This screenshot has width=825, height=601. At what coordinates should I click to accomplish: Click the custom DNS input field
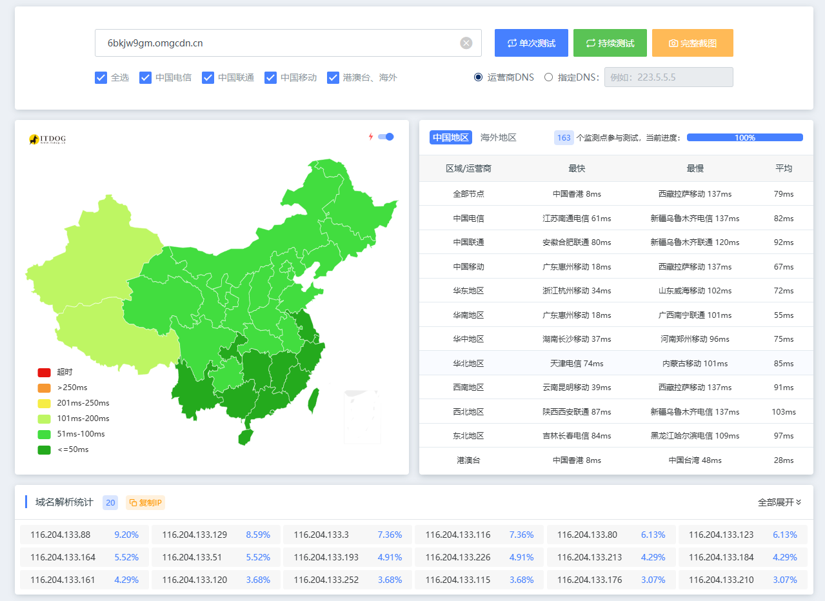click(x=668, y=77)
